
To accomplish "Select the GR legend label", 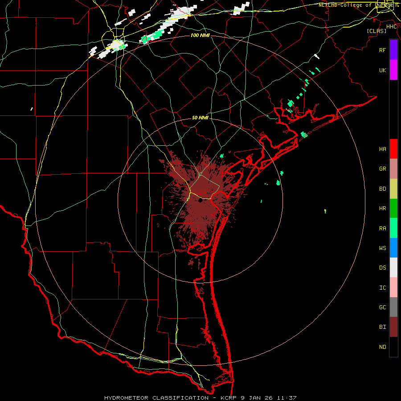I will tap(382, 169).
